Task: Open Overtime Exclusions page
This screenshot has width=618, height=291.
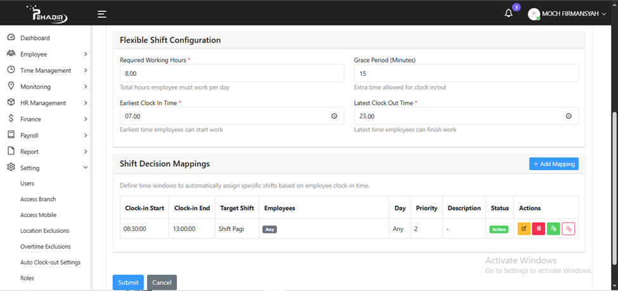Action: click(46, 247)
